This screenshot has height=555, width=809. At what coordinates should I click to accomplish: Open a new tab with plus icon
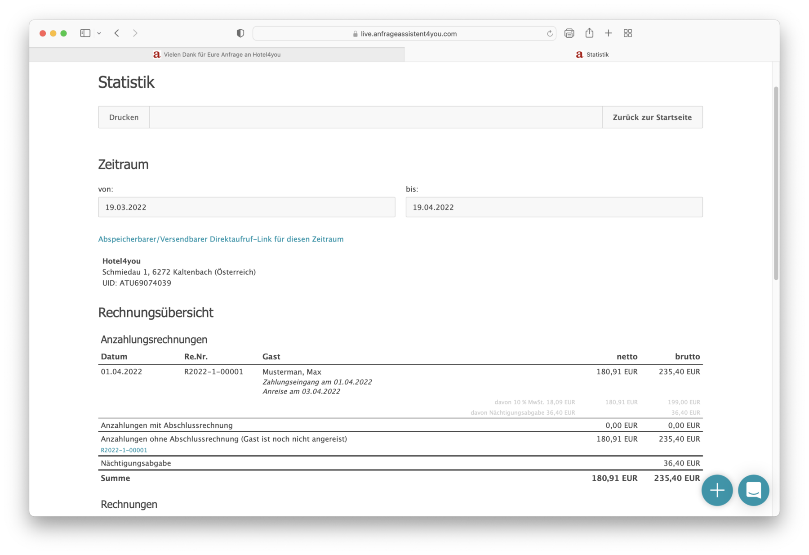point(608,33)
